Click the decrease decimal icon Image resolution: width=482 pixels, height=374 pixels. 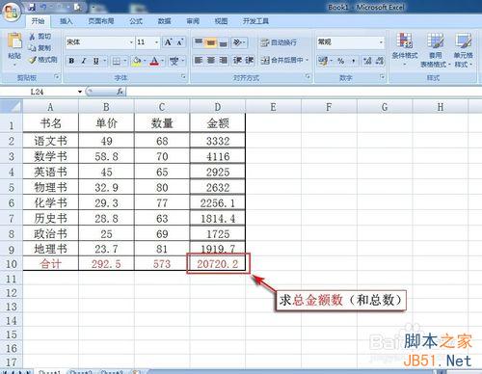tap(379, 61)
